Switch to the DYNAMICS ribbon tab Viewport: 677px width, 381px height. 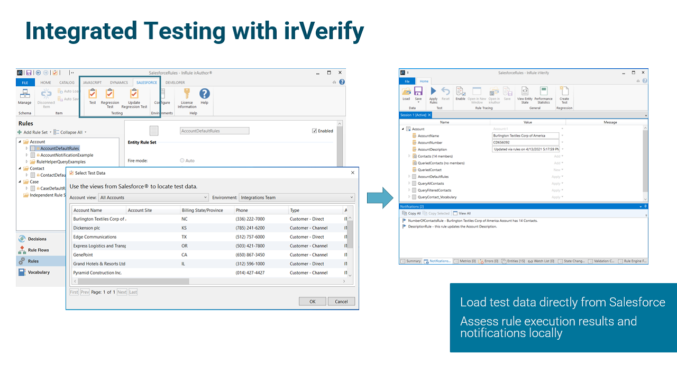point(119,83)
